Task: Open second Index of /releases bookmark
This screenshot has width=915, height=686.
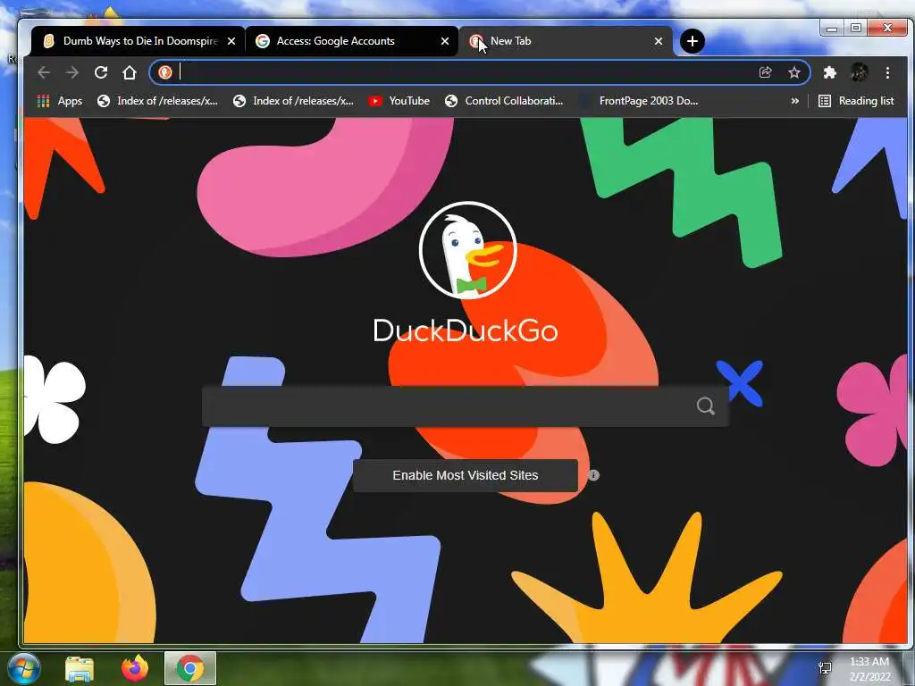Action: pyautogui.click(x=293, y=101)
